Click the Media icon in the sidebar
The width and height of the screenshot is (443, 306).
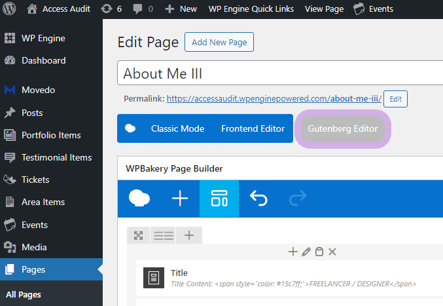(x=10, y=248)
